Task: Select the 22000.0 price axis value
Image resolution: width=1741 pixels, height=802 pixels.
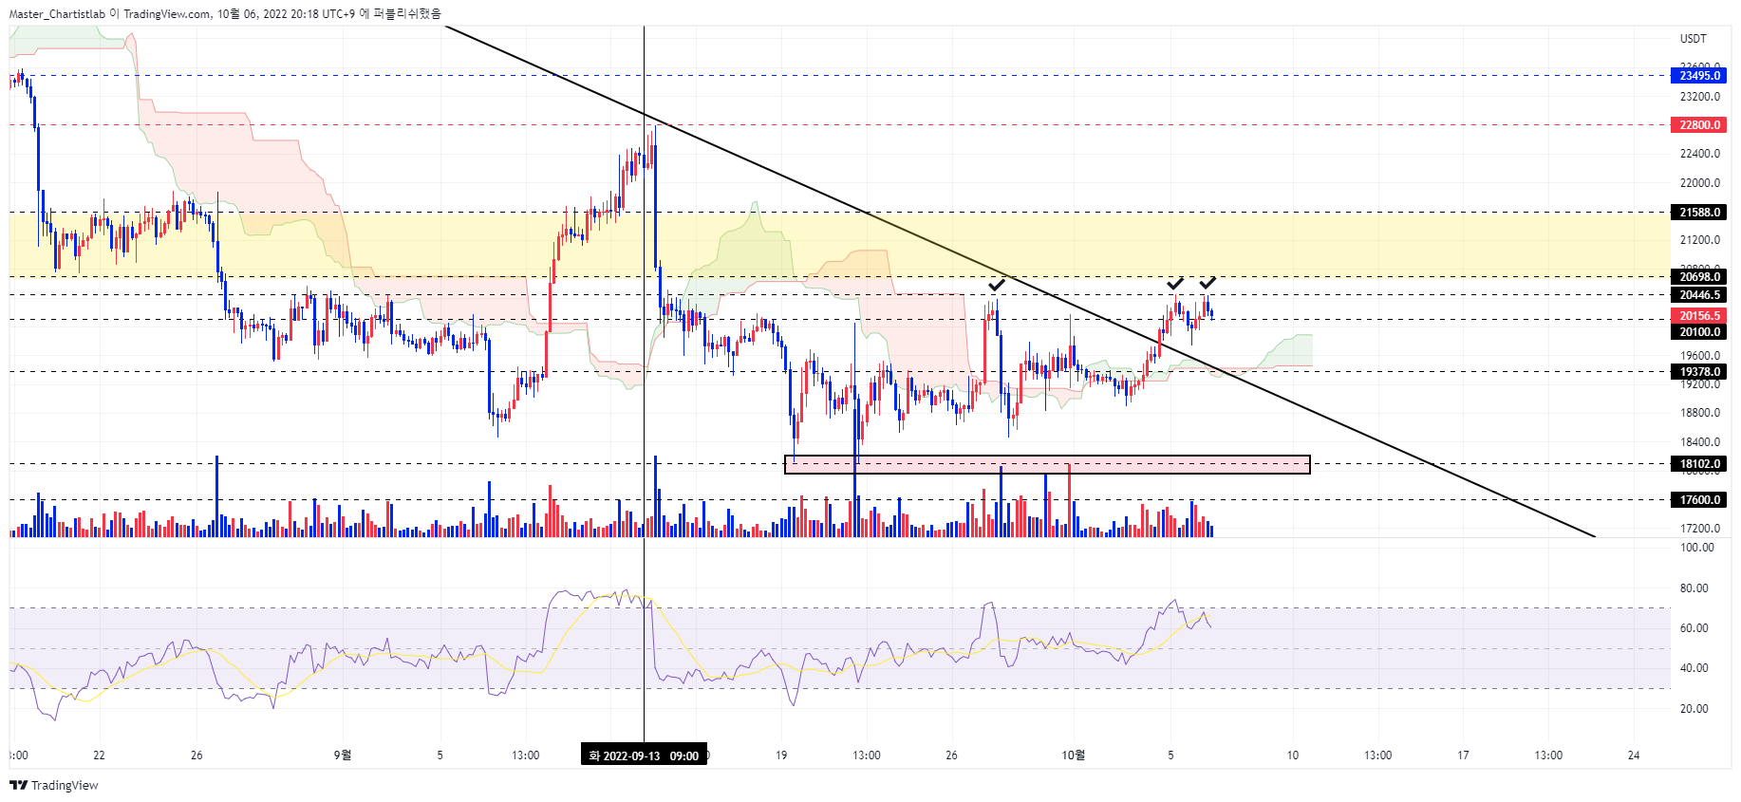Action: (1700, 183)
